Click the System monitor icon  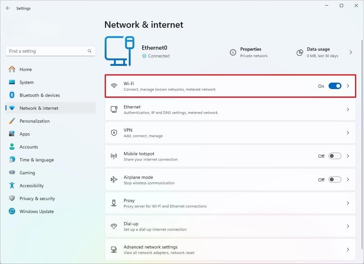tap(12, 82)
